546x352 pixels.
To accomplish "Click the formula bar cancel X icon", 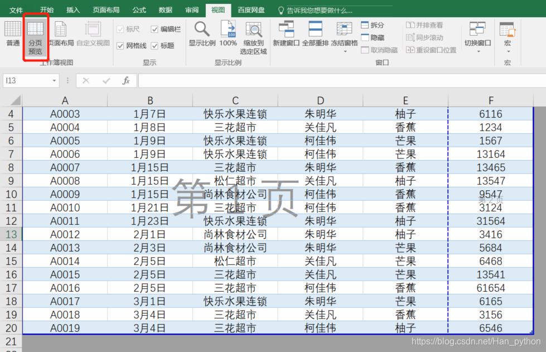I will [x=86, y=81].
